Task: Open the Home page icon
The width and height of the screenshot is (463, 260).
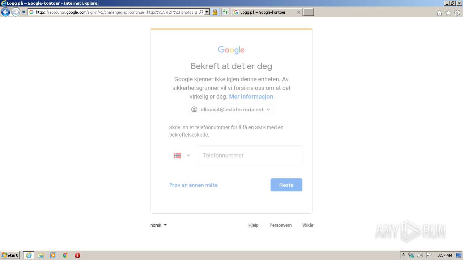Action: 439,13
